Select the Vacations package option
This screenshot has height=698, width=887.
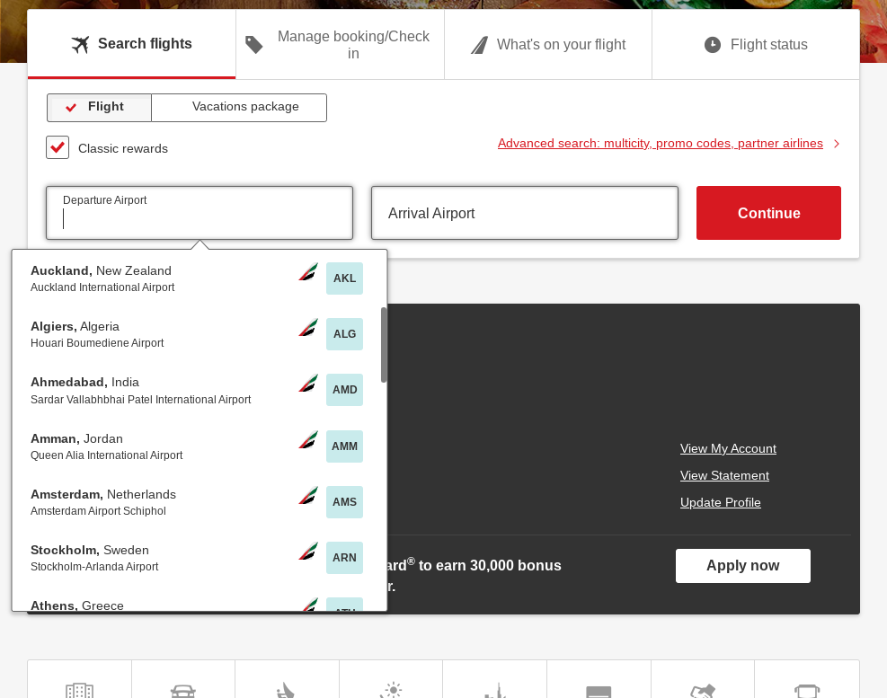tap(239, 108)
